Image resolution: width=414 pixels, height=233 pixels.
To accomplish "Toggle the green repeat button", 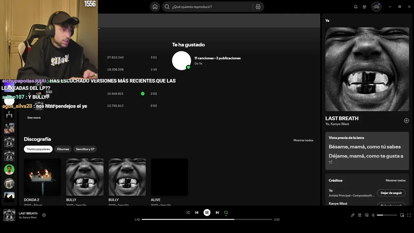I will (x=226, y=213).
